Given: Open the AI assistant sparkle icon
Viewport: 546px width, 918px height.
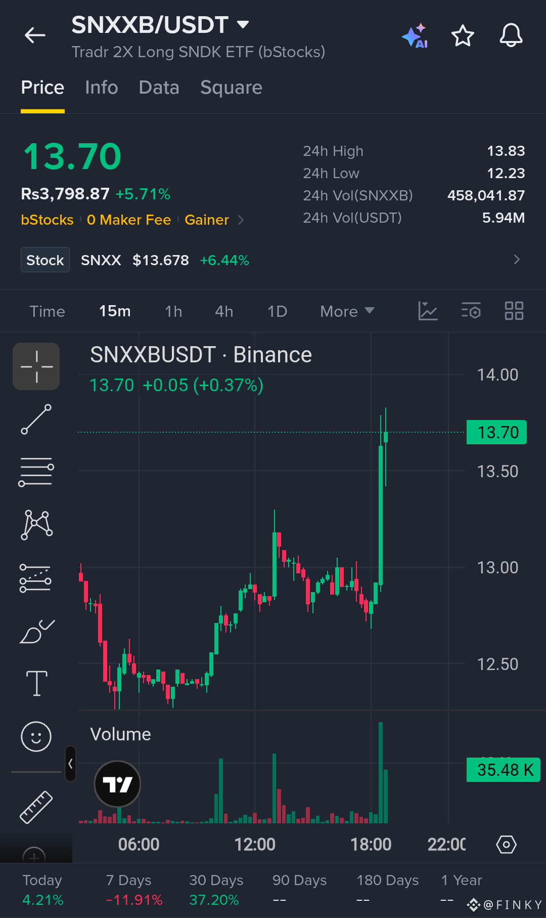Looking at the screenshot, I should click(415, 36).
